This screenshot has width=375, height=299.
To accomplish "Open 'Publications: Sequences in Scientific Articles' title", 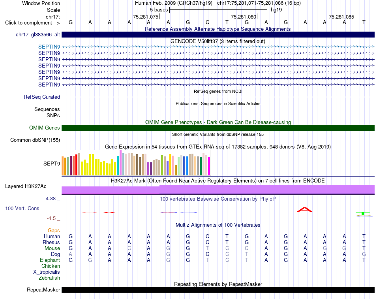I will [x=218, y=103].
